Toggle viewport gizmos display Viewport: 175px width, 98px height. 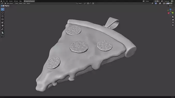tap(156, 3)
